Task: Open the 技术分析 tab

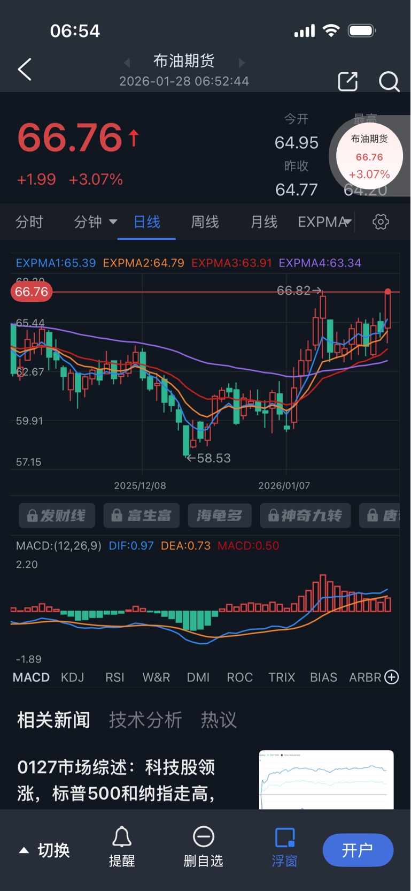Action: 145,720
